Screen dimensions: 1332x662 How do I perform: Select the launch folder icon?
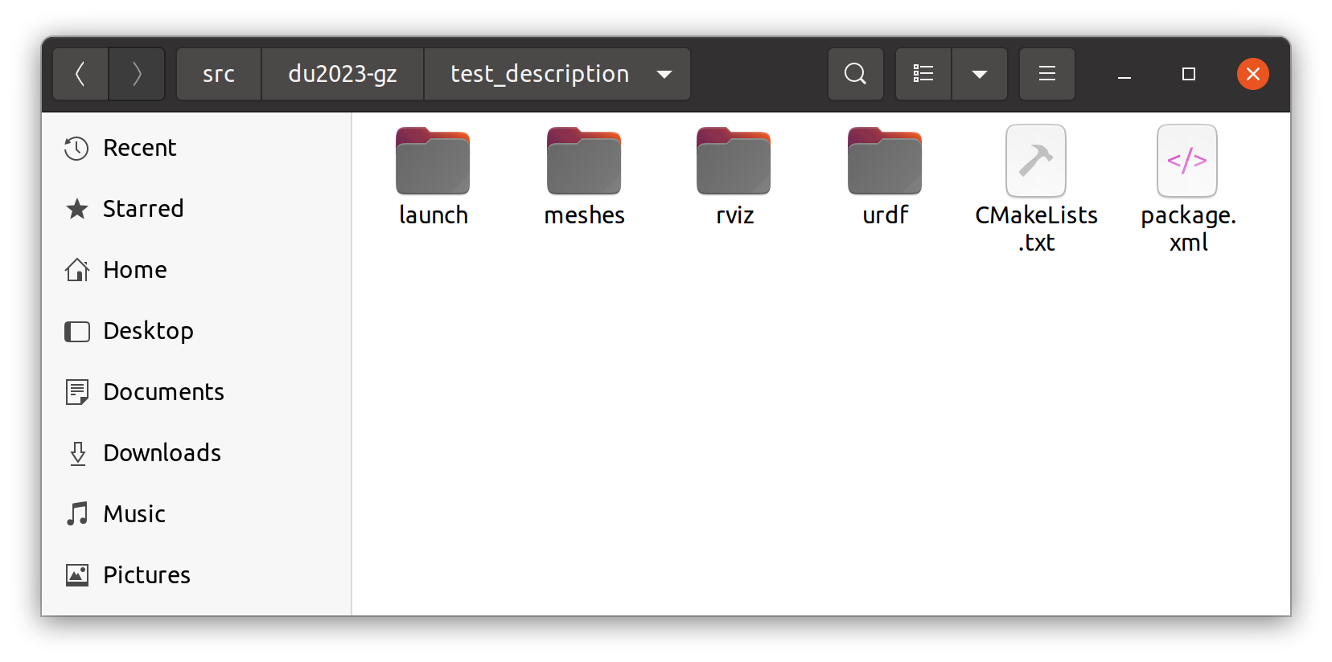pyautogui.click(x=433, y=161)
